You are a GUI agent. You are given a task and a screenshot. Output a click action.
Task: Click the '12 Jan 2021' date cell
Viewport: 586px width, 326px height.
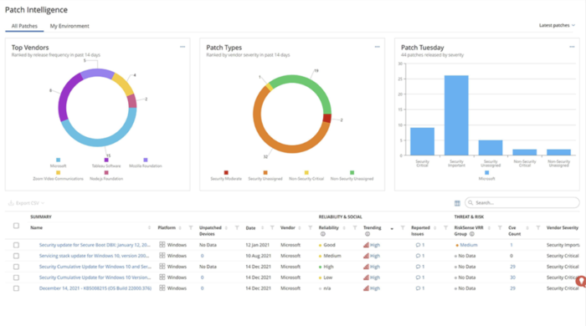[257, 245]
